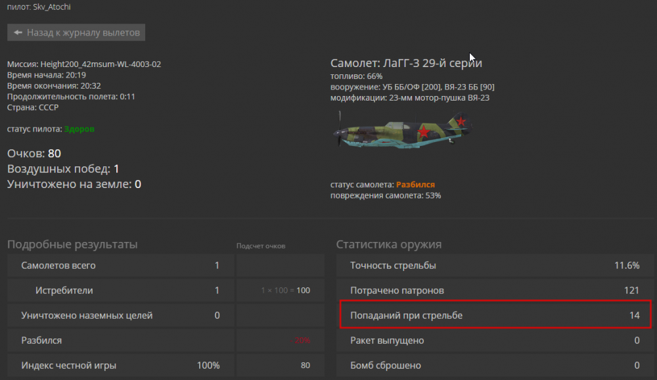Click pilot name Skv_Atochi
This screenshot has width=657, height=380.
coord(55,5)
